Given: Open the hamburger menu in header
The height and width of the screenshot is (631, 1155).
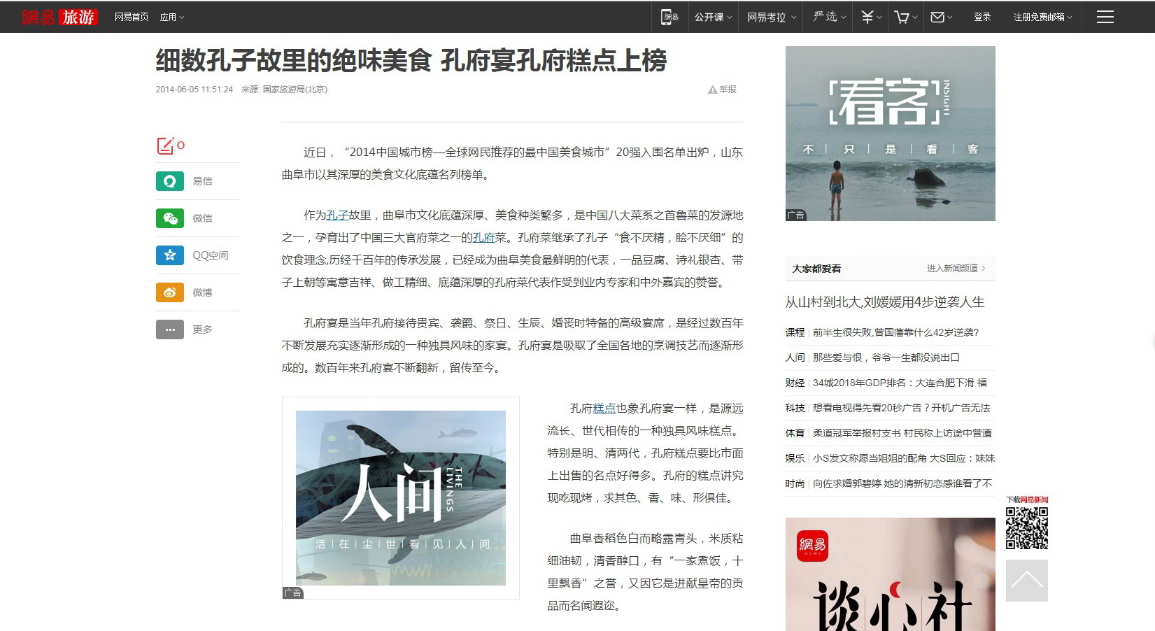Looking at the screenshot, I should (x=1105, y=17).
